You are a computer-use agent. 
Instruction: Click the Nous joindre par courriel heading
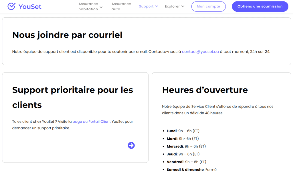[67, 35]
